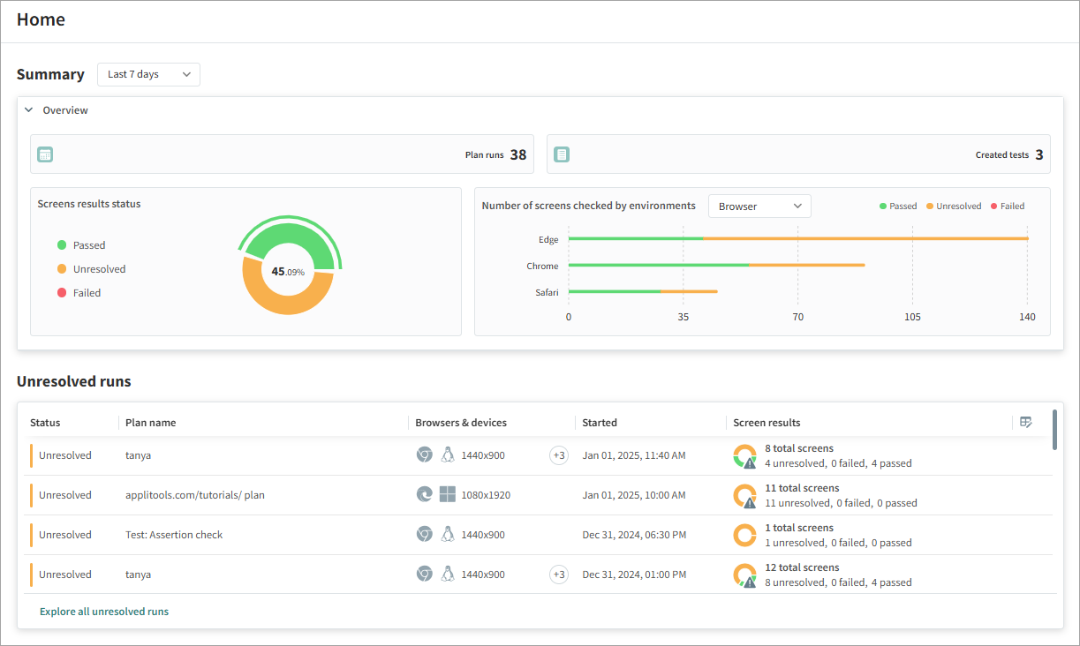The image size is (1080, 646).
Task: Open the Browser environment dropdown
Action: 759,207
